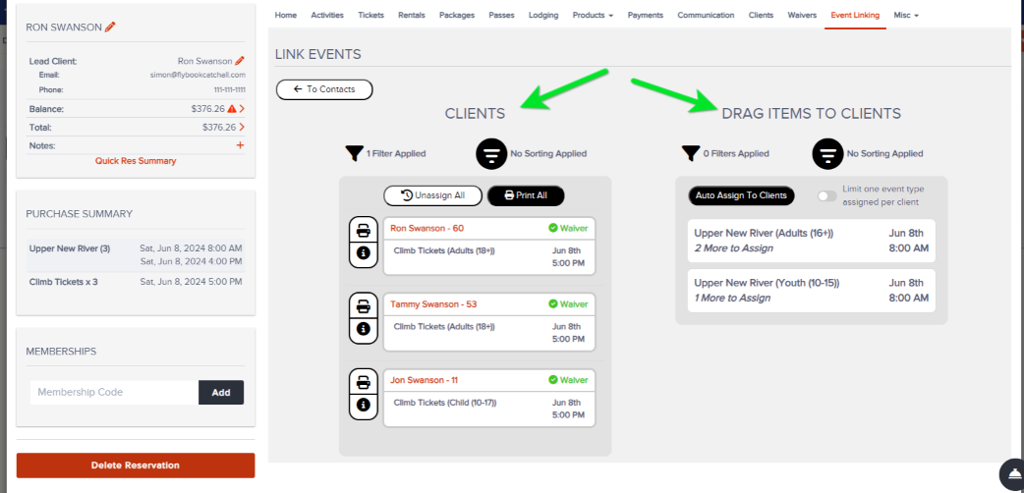This screenshot has height=493, width=1024.
Task: Select Climb Tickets x 3 purchase row
Action: coord(136,282)
